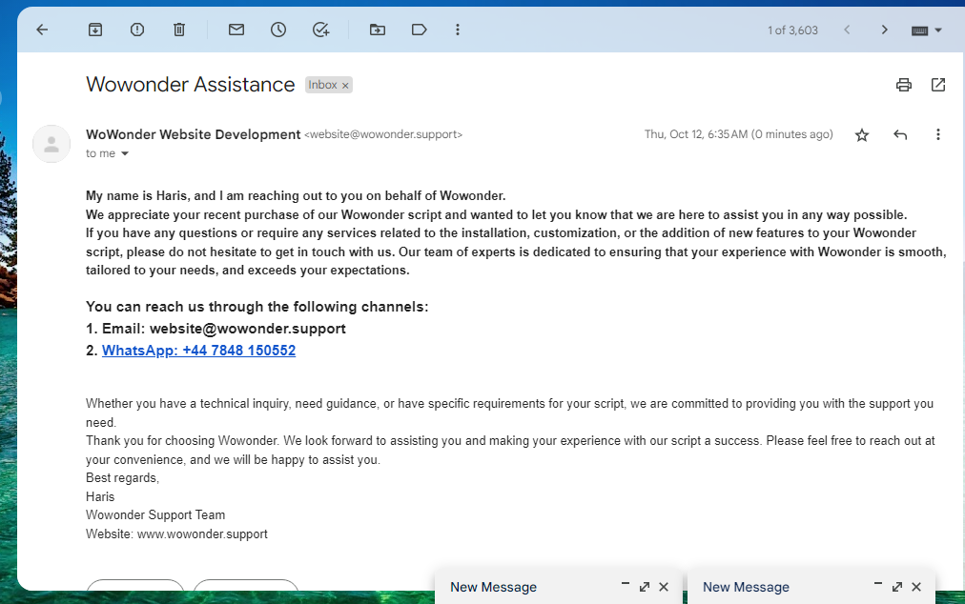Remove the Inbox label
This screenshot has width=965, height=604.
pos(345,86)
